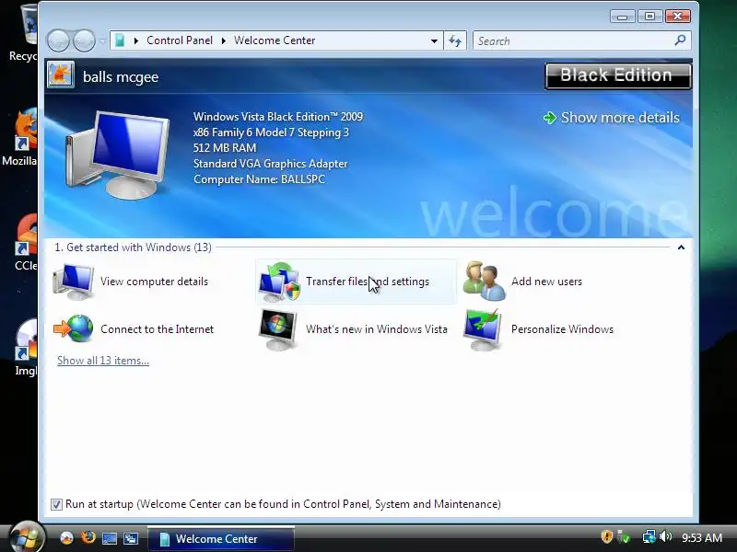
Task: Click the CCleaner desktop shortcut
Action: [24, 242]
